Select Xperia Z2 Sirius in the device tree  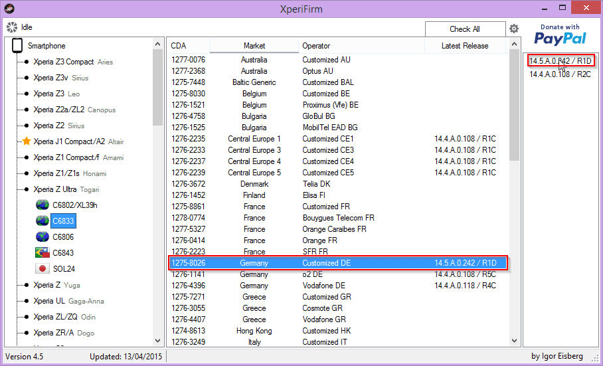tap(59, 126)
